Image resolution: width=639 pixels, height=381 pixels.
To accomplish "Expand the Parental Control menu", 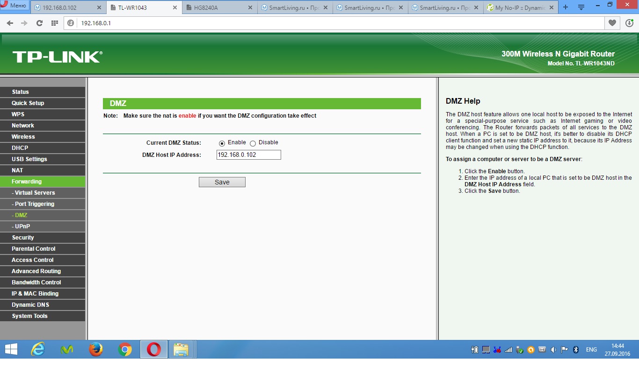I will pyautogui.click(x=43, y=249).
